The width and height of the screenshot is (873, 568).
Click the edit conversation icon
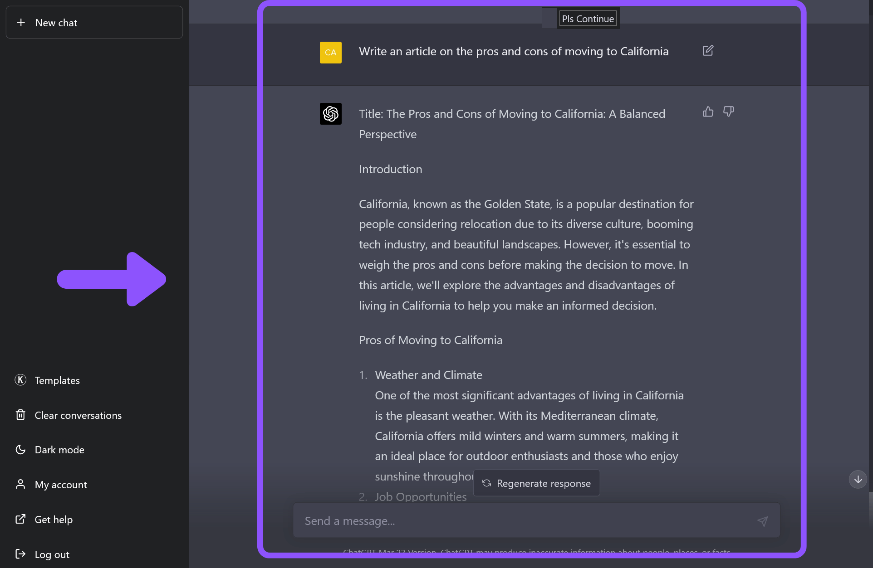(707, 50)
